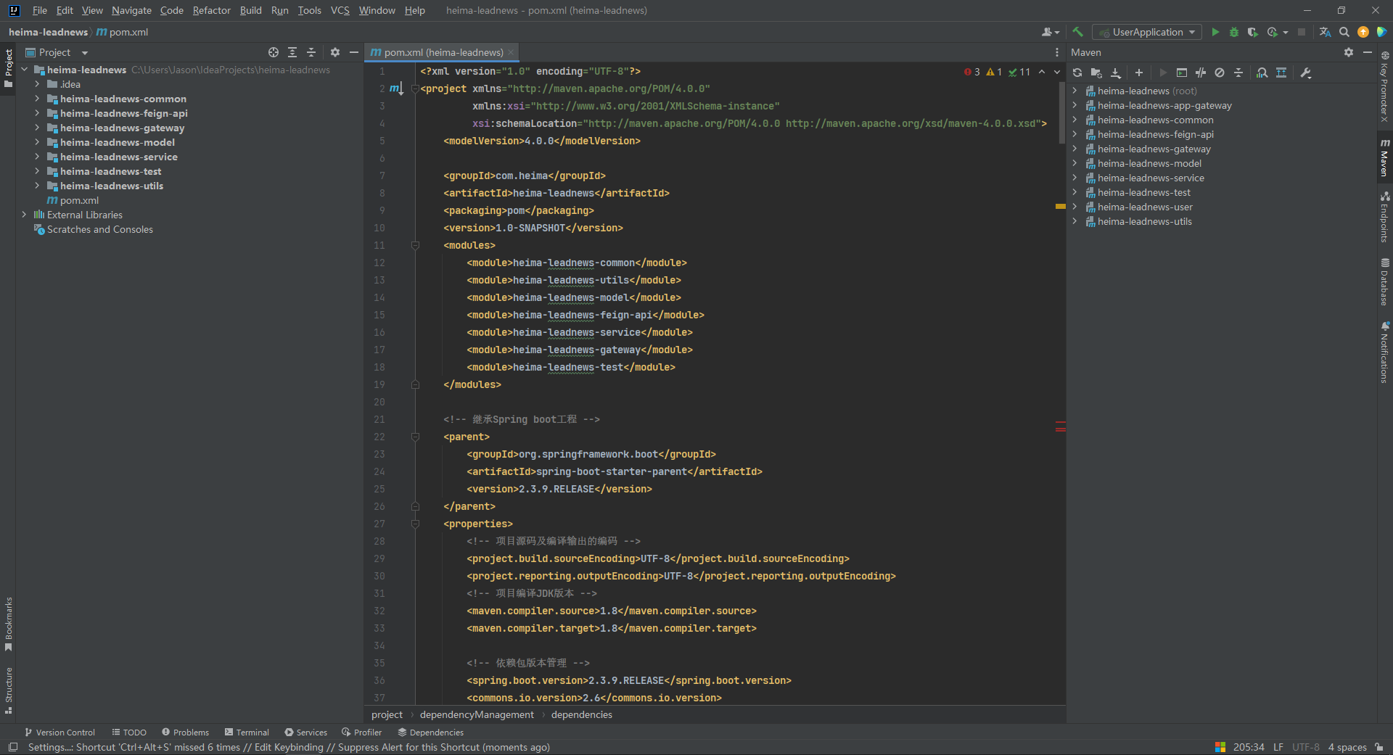Toggle the Maven tool window sidebar tab

[x=1384, y=157]
